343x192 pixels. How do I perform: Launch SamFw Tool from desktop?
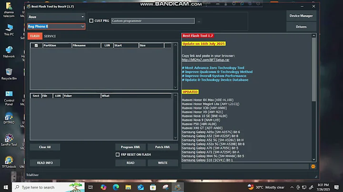(x=9, y=140)
